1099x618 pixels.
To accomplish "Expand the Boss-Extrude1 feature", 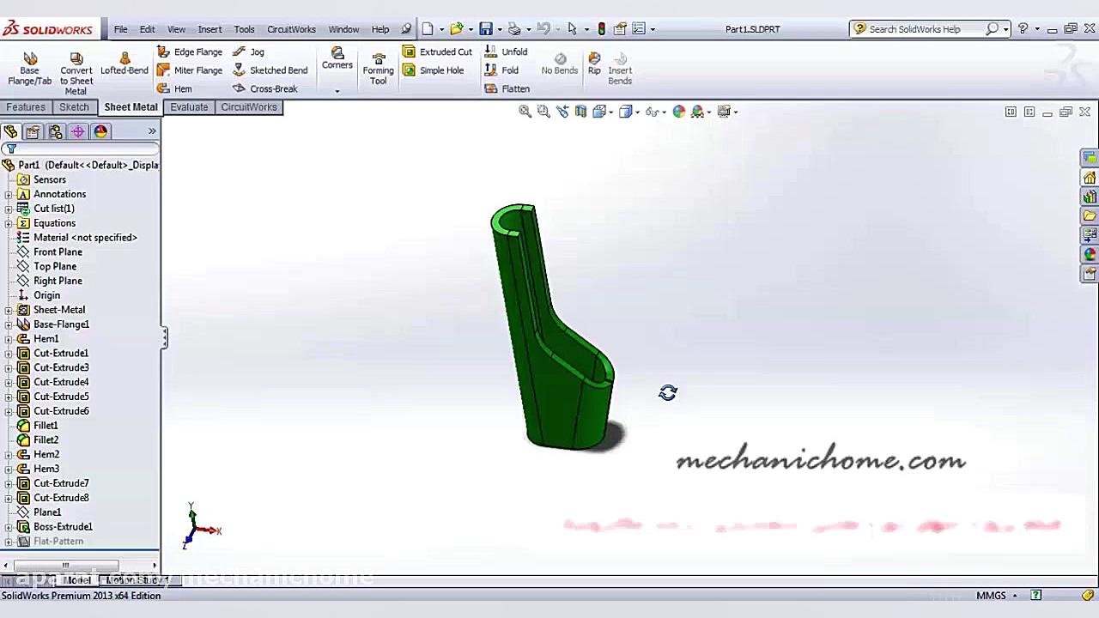I will point(9,527).
